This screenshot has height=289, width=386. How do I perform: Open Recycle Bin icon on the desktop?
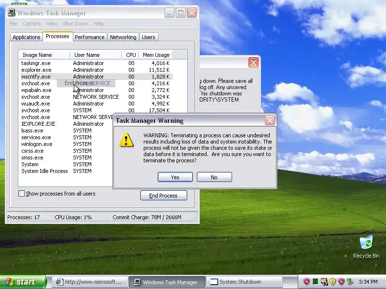366,247
